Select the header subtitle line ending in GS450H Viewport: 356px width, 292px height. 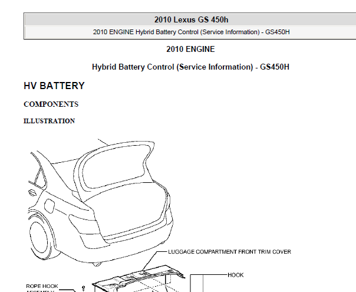click(x=191, y=32)
